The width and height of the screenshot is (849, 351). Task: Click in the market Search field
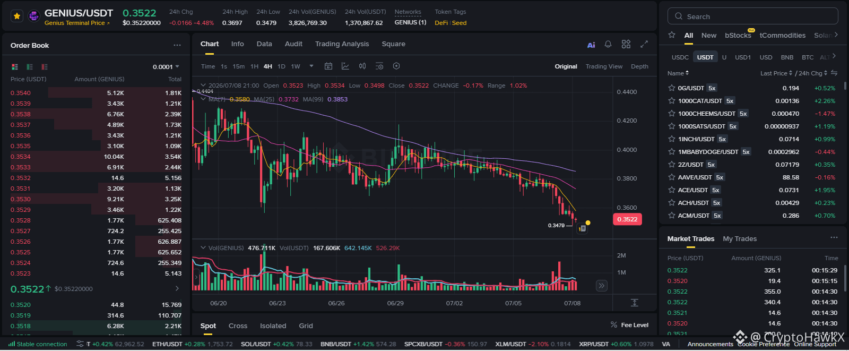[752, 16]
